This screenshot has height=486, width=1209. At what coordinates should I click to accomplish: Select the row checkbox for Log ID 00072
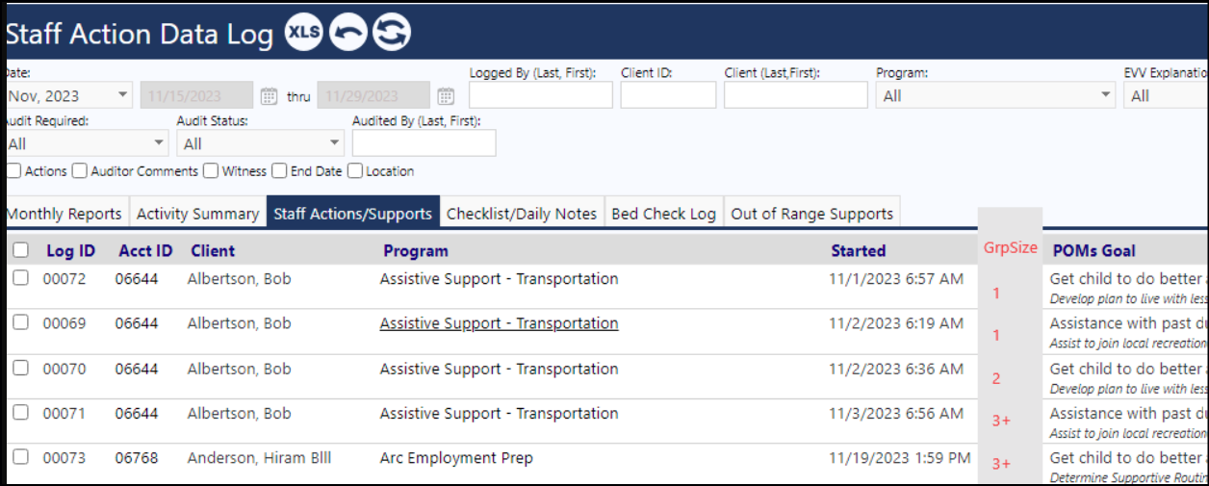[20, 278]
